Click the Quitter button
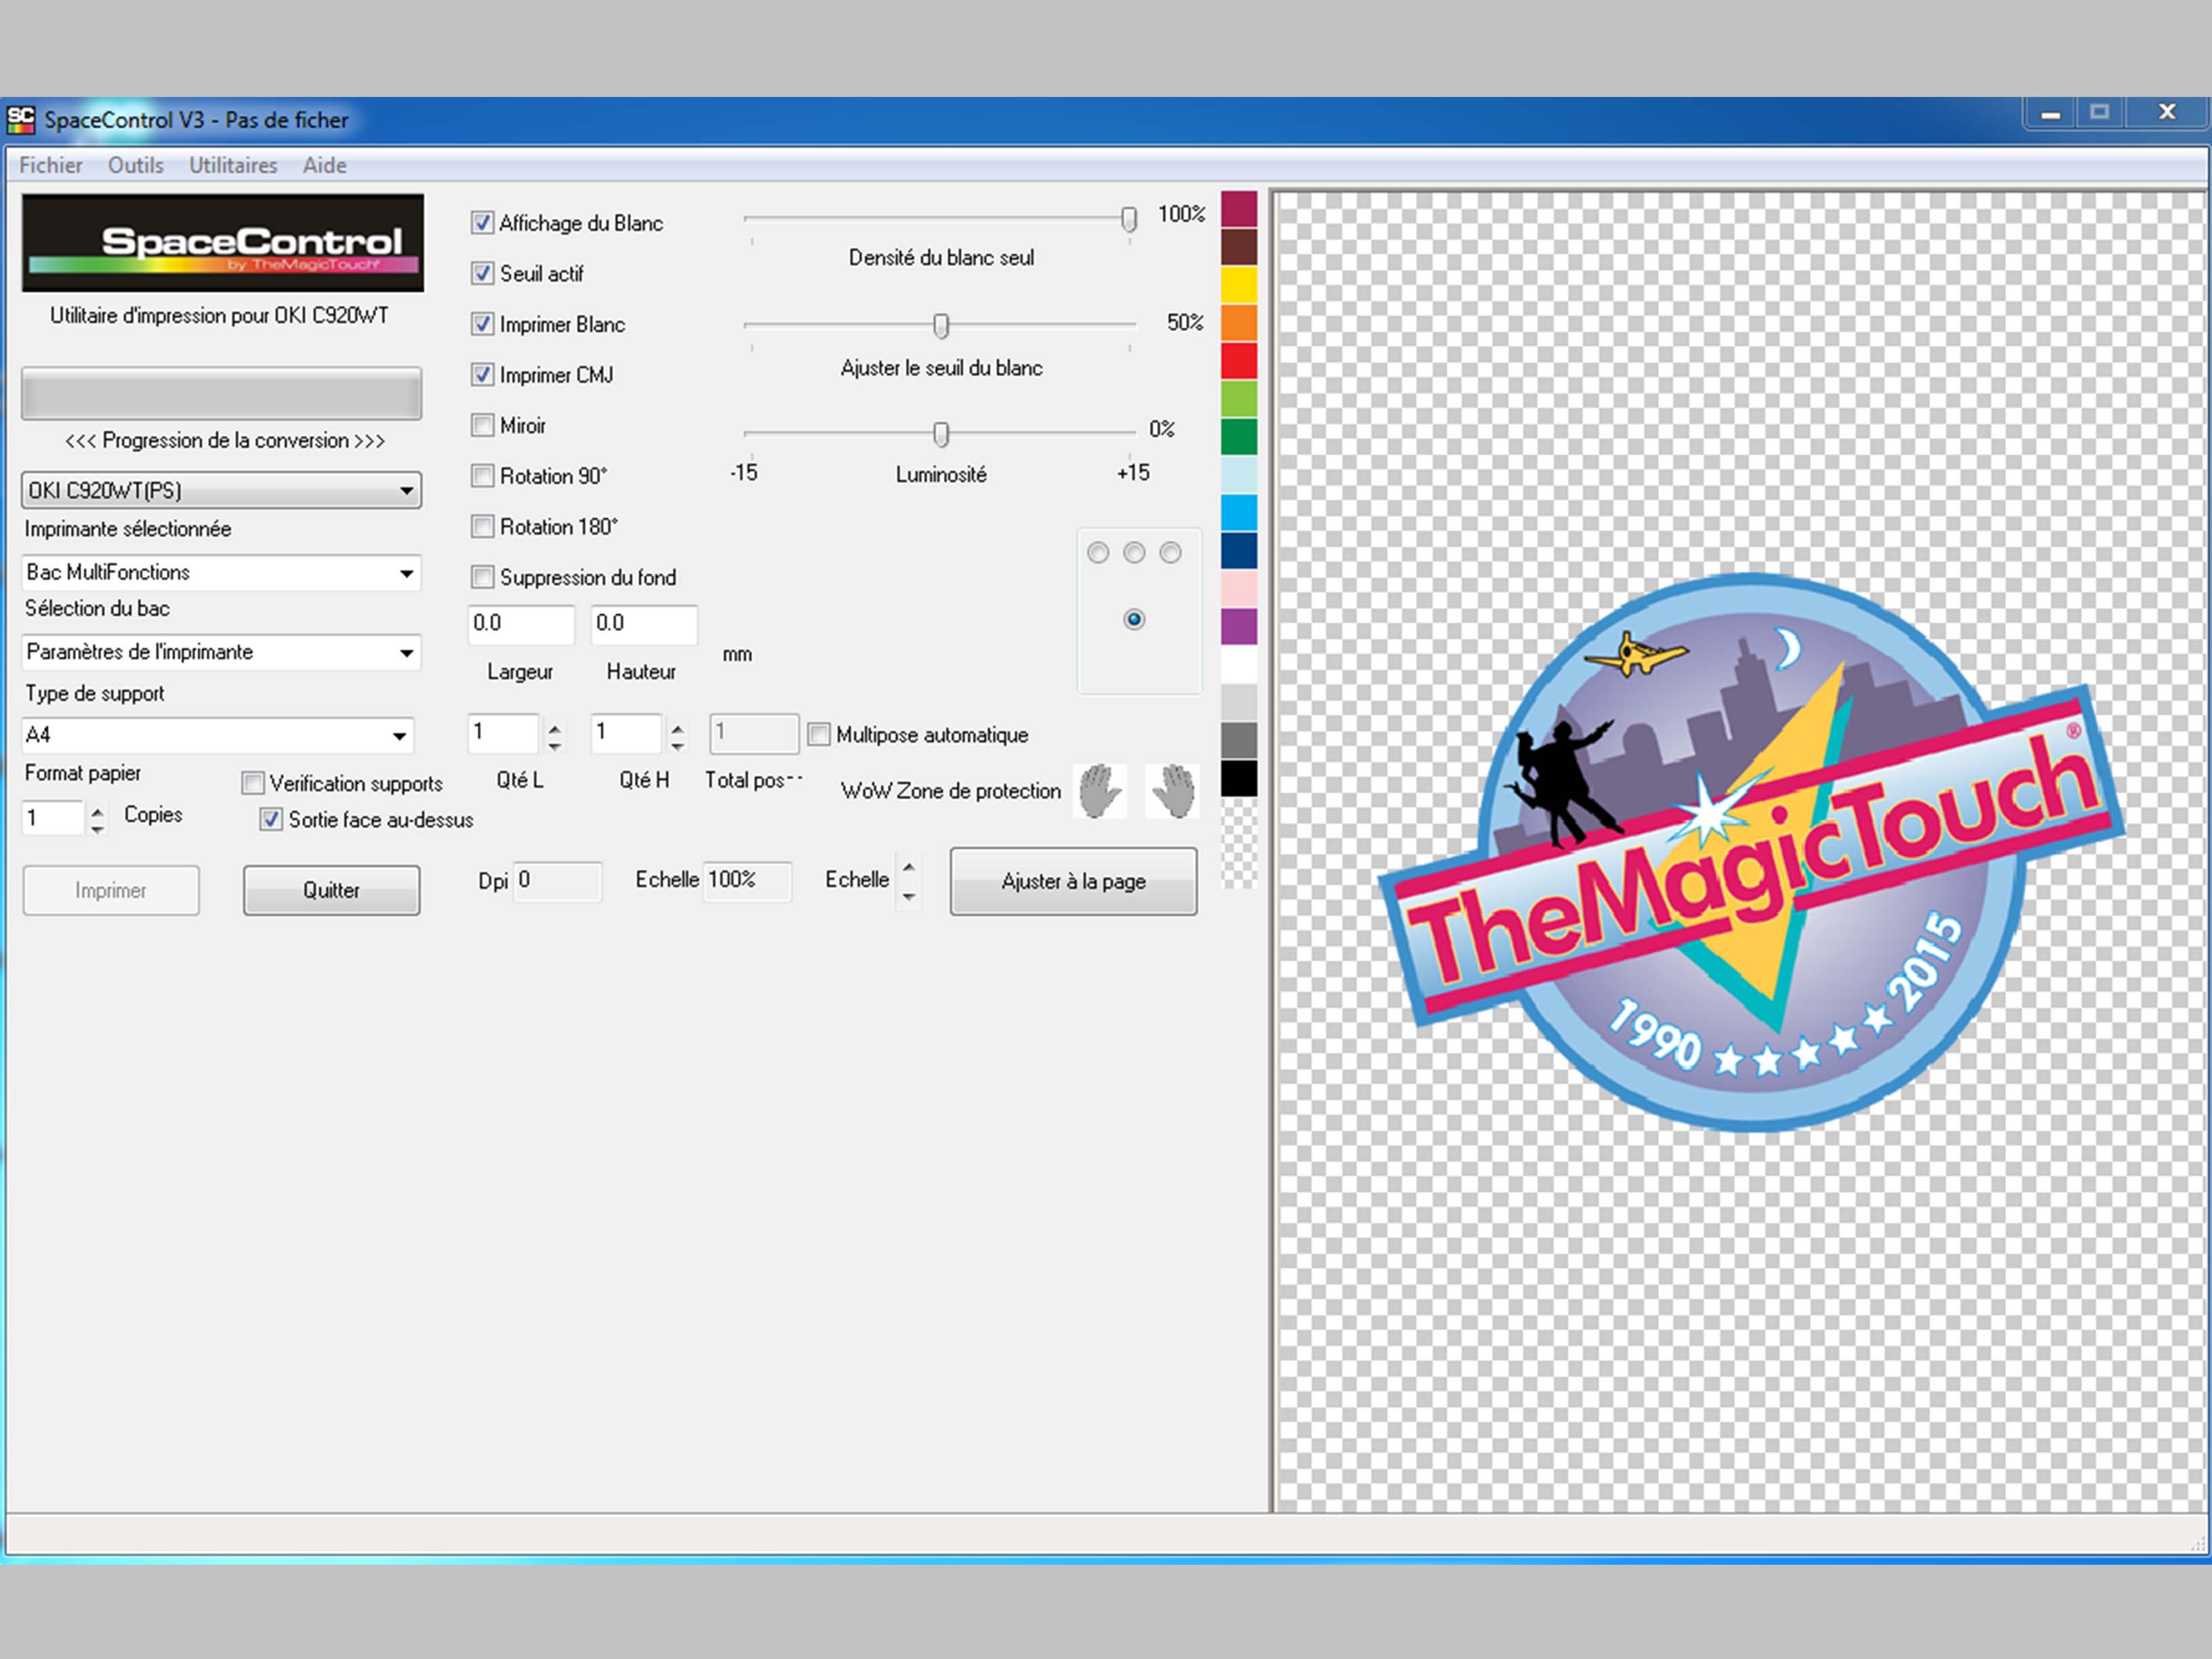 pos(331,890)
